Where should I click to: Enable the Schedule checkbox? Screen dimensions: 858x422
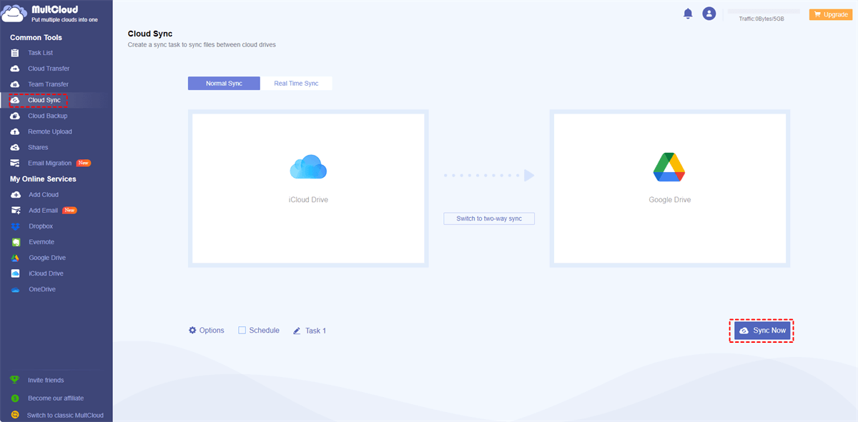point(242,330)
